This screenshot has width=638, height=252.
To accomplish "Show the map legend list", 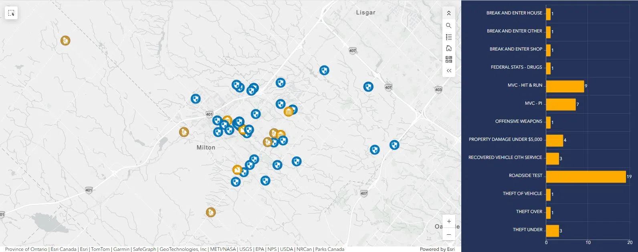I will (448, 37).
